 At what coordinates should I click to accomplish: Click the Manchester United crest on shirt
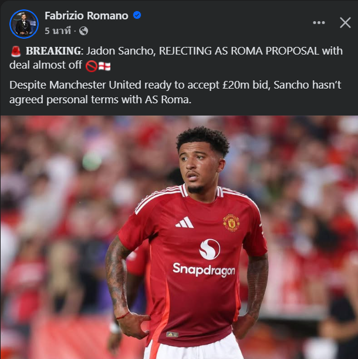[x=231, y=223]
